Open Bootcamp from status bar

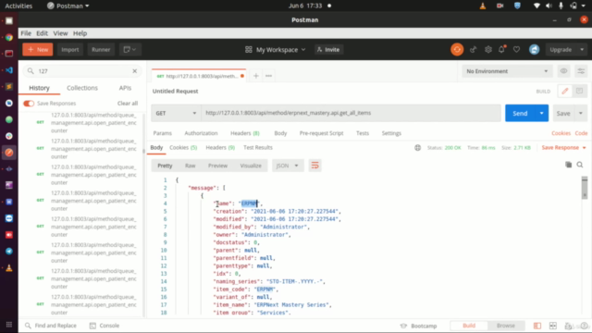point(418,326)
